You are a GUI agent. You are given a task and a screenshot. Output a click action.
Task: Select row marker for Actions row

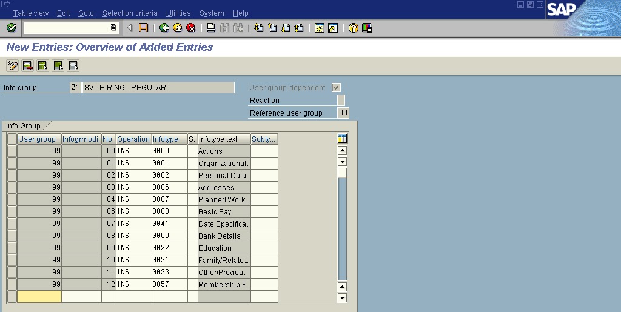pyautogui.click(x=12, y=151)
